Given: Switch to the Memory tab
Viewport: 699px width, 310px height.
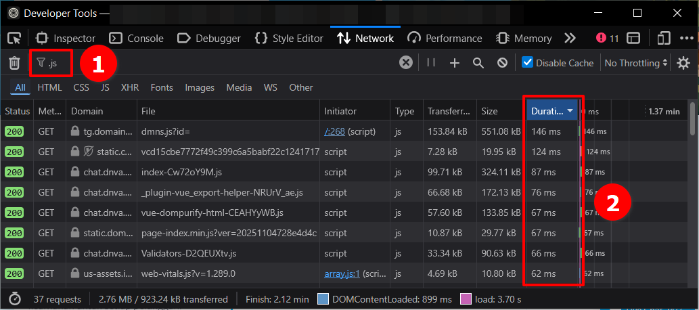Looking at the screenshot, I should 524,39.
